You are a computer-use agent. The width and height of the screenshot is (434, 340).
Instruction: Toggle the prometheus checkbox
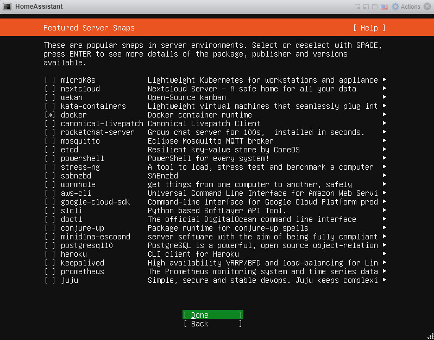(50, 271)
